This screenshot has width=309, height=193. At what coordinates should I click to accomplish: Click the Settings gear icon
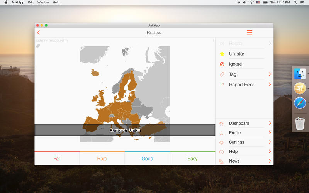pos(221,142)
